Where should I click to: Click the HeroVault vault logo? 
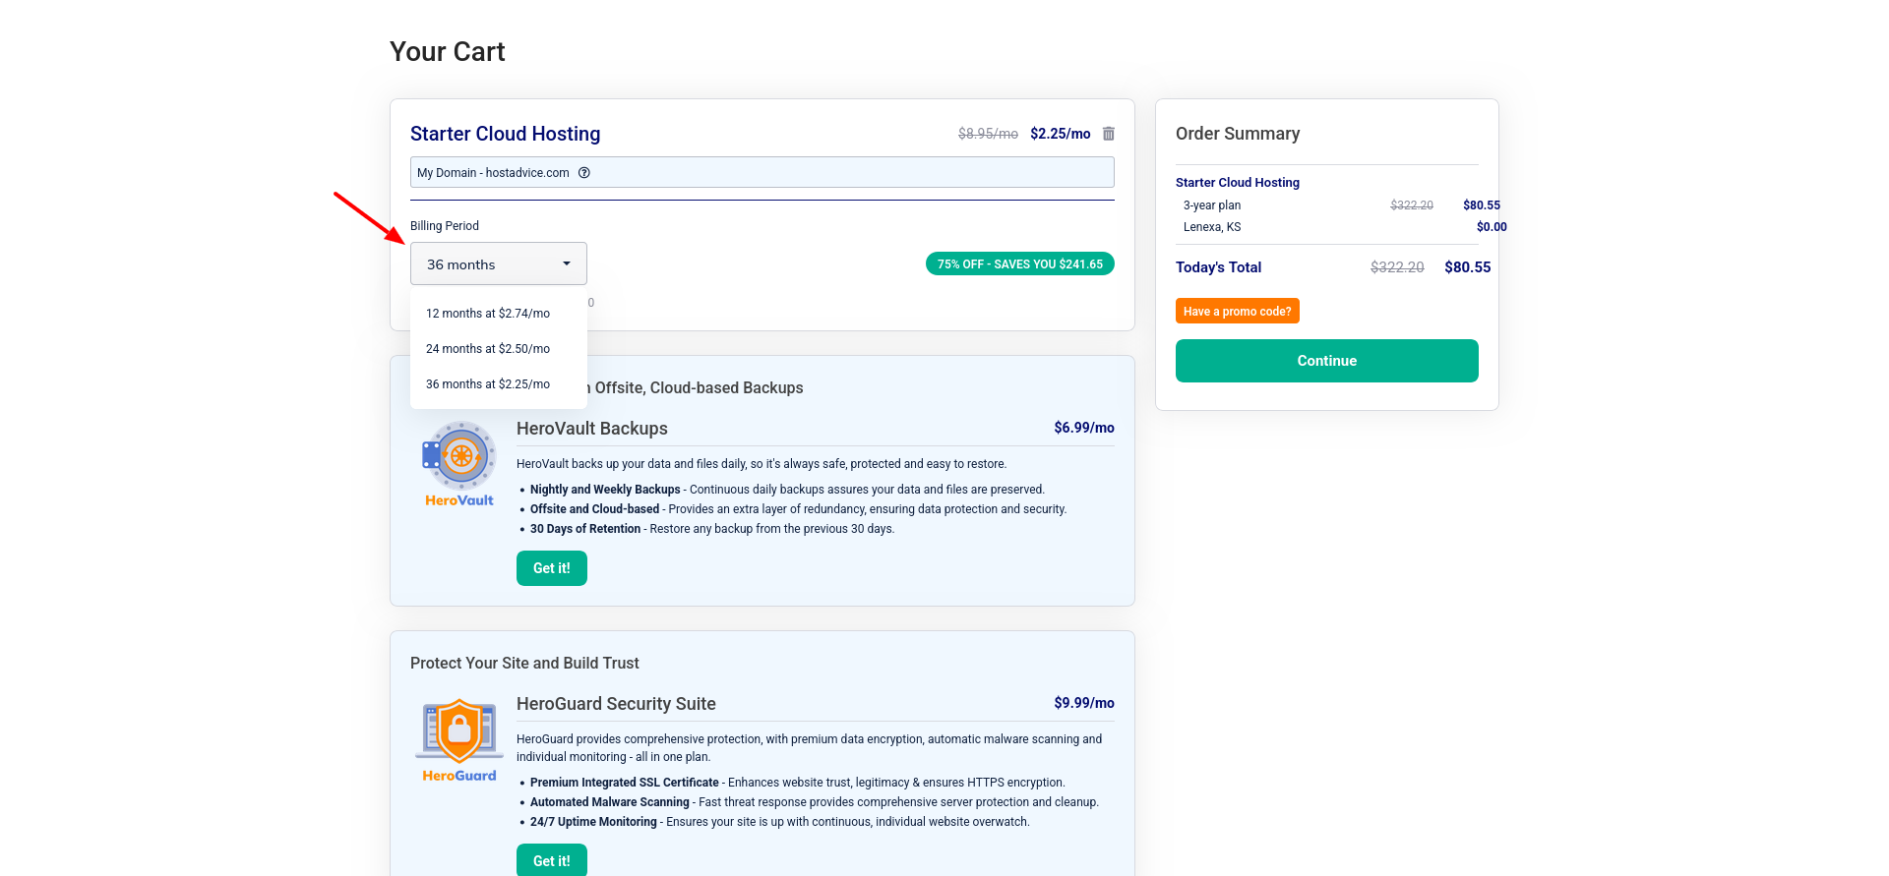click(459, 464)
